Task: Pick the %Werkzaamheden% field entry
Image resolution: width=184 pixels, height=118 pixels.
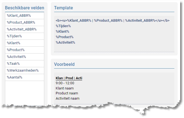Action: pos(23,71)
